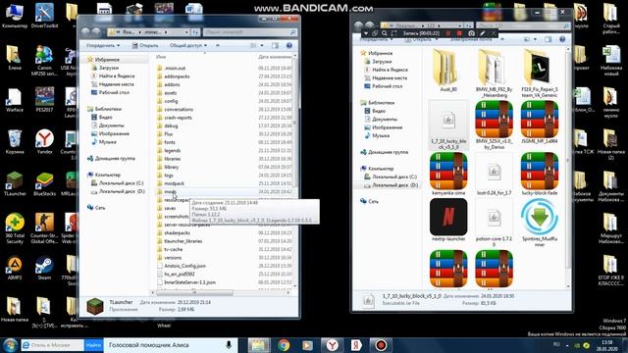The height and width of the screenshot is (353, 628).
Task: Click the Bandicam magnifier search-window icon
Action: point(385,33)
